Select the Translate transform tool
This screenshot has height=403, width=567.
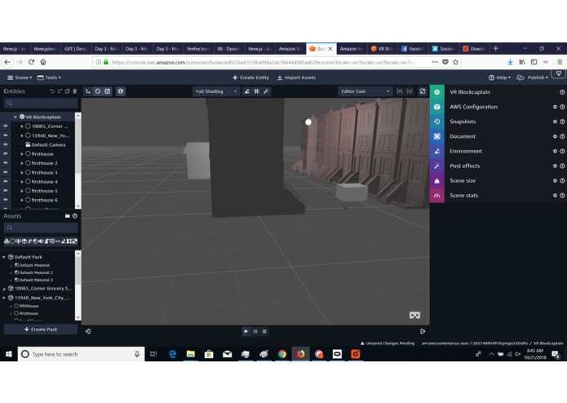pos(88,91)
